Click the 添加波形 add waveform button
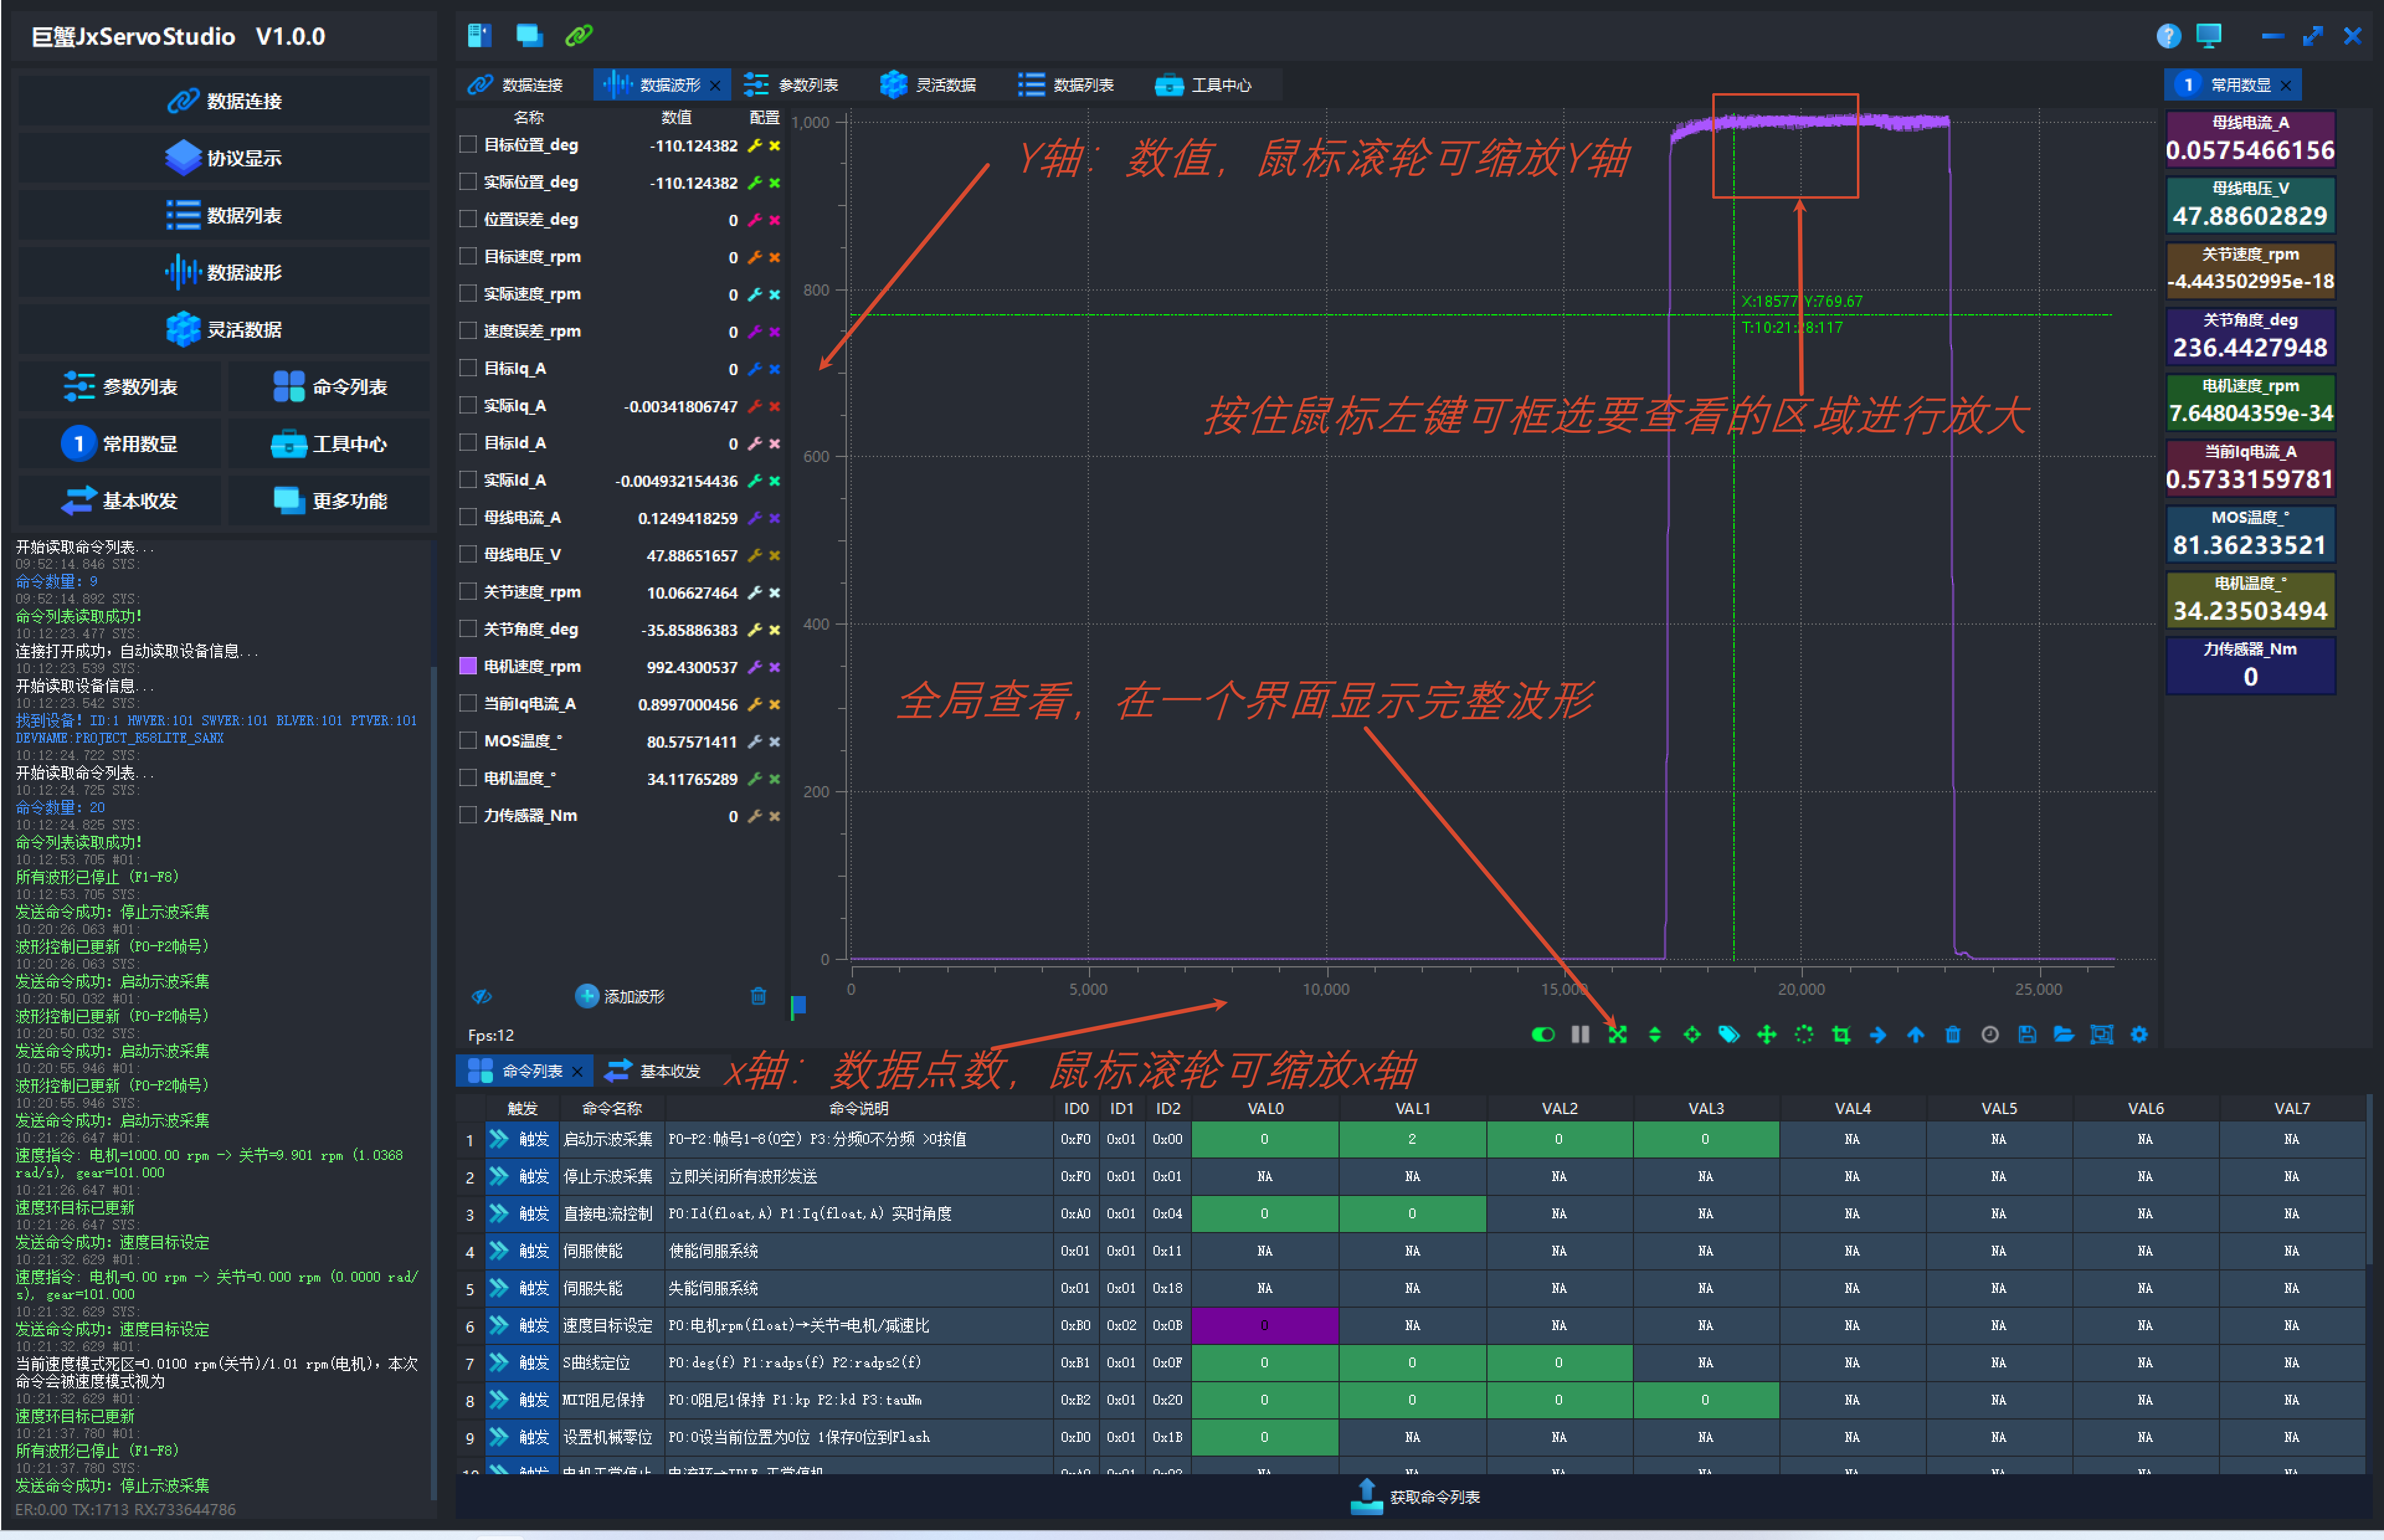2384x1540 pixels. click(x=620, y=996)
